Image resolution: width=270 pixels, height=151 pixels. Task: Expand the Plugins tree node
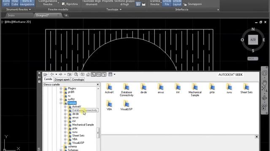point(61,89)
